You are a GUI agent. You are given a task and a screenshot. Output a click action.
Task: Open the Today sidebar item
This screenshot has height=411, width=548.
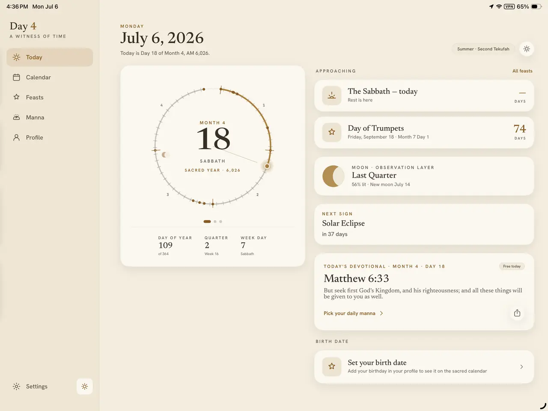point(50,57)
